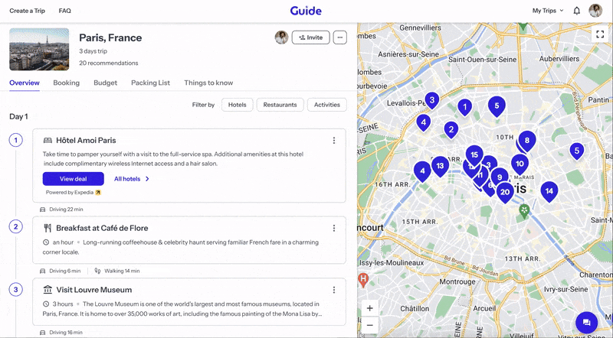Open the chat bubble button on map

(587, 322)
